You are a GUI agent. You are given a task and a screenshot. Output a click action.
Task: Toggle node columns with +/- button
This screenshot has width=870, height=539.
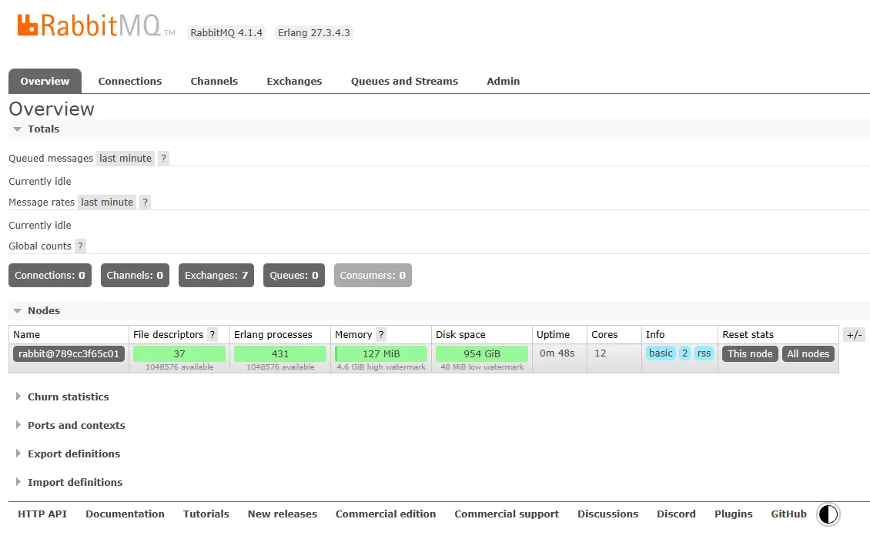(x=854, y=335)
